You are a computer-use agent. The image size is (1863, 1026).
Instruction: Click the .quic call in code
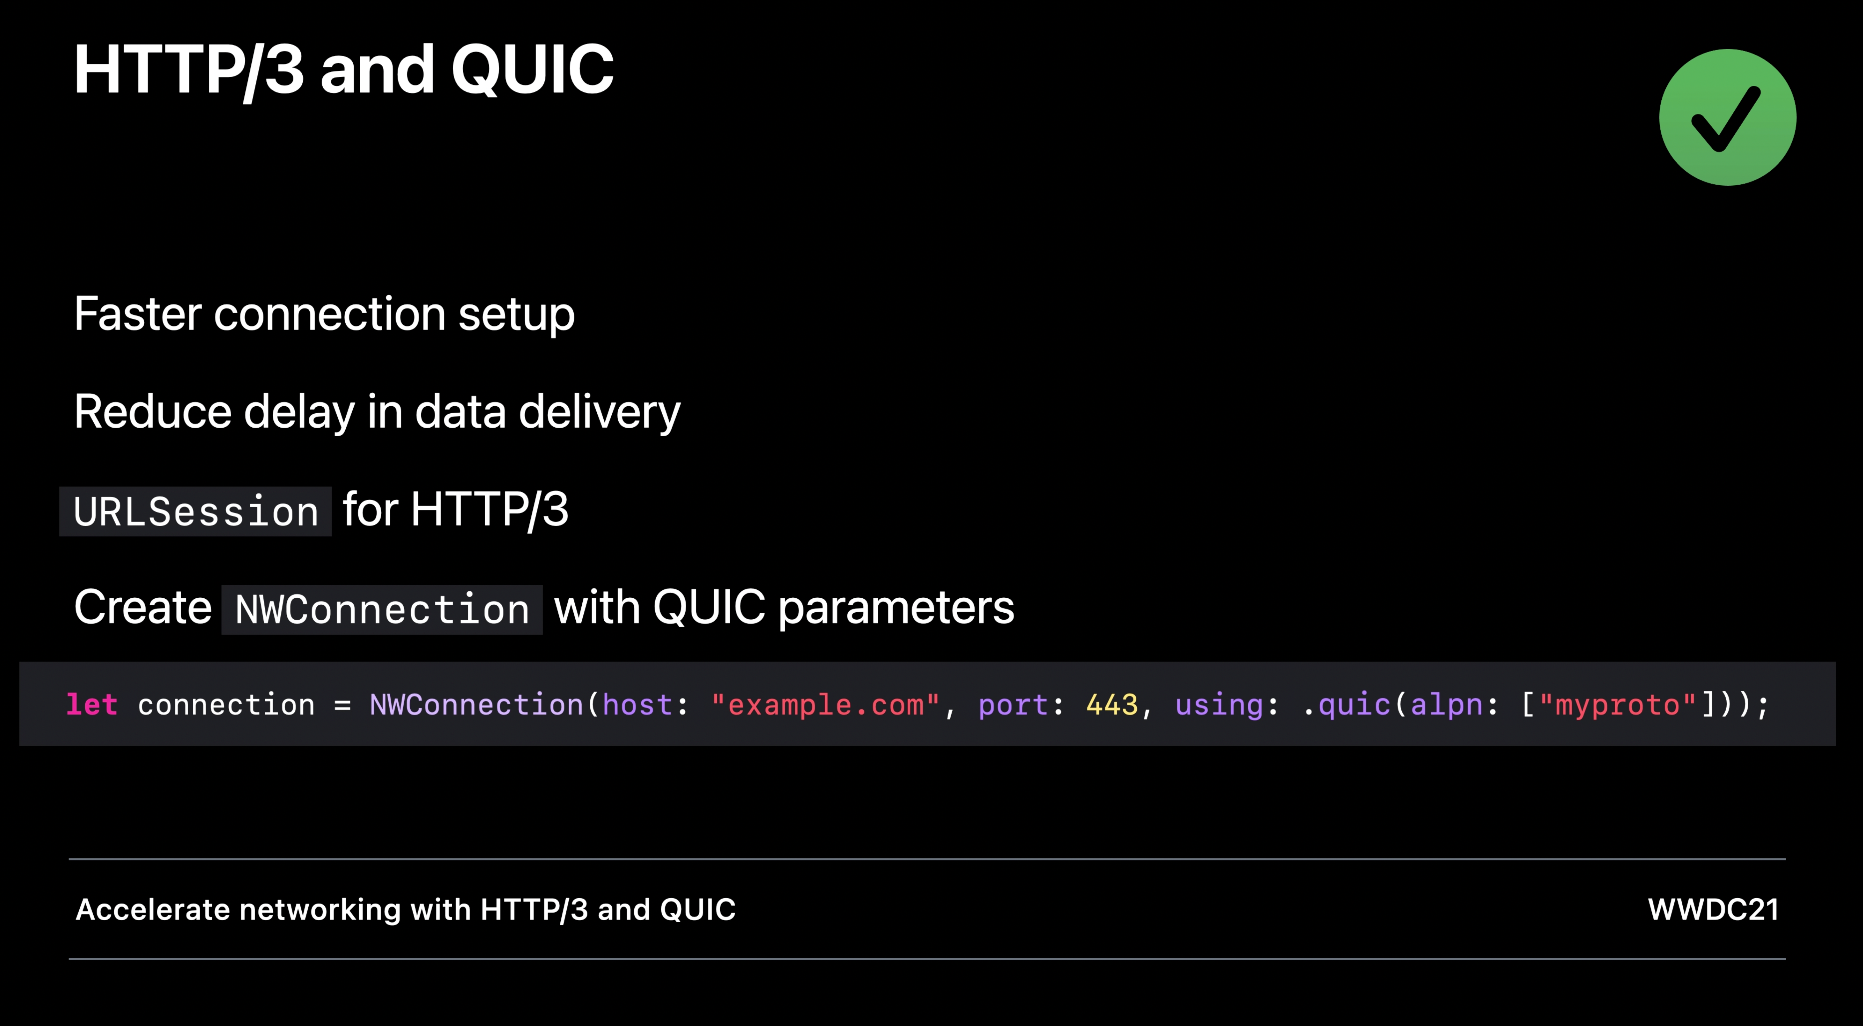pyautogui.click(x=1346, y=704)
